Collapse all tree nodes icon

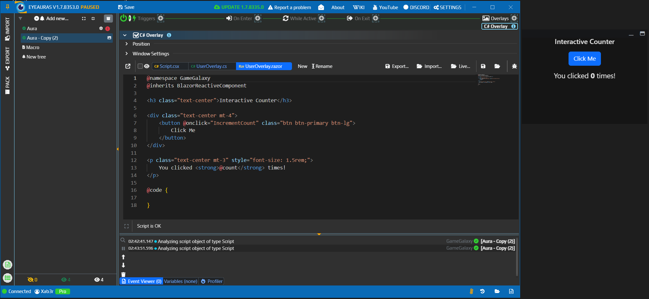(x=93, y=19)
